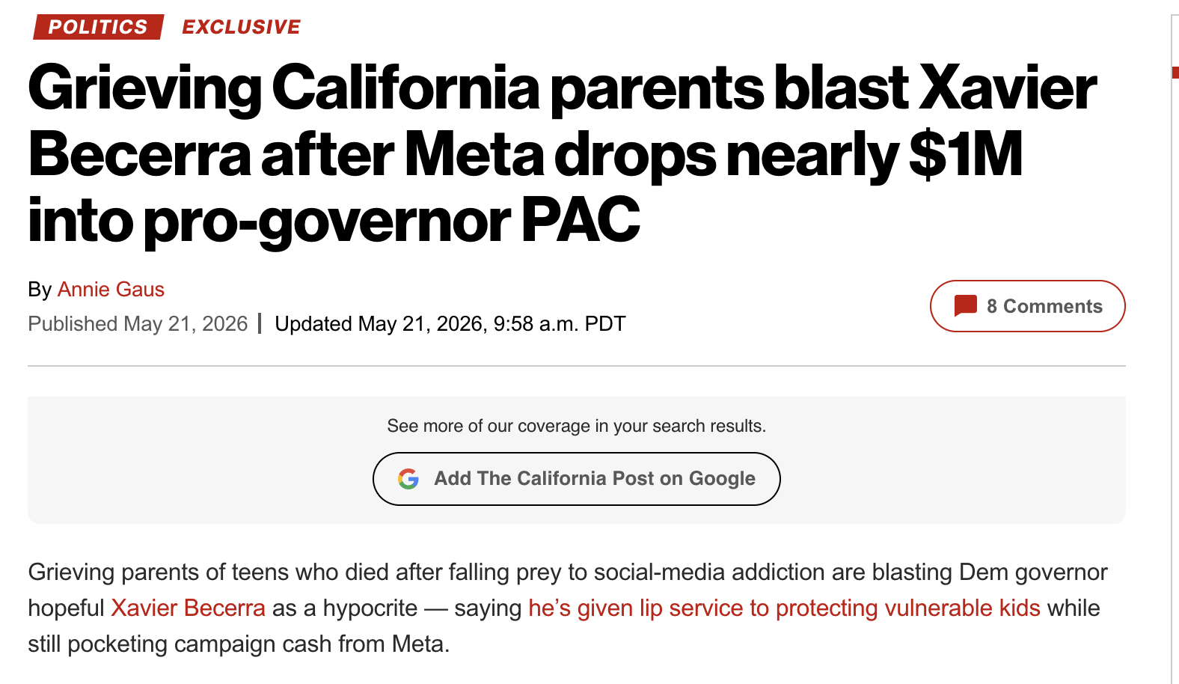Click the 'See more of our coverage' text
The width and height of the screenshot is (1179, 684).
pyautogui.click(x=576, y=426)
